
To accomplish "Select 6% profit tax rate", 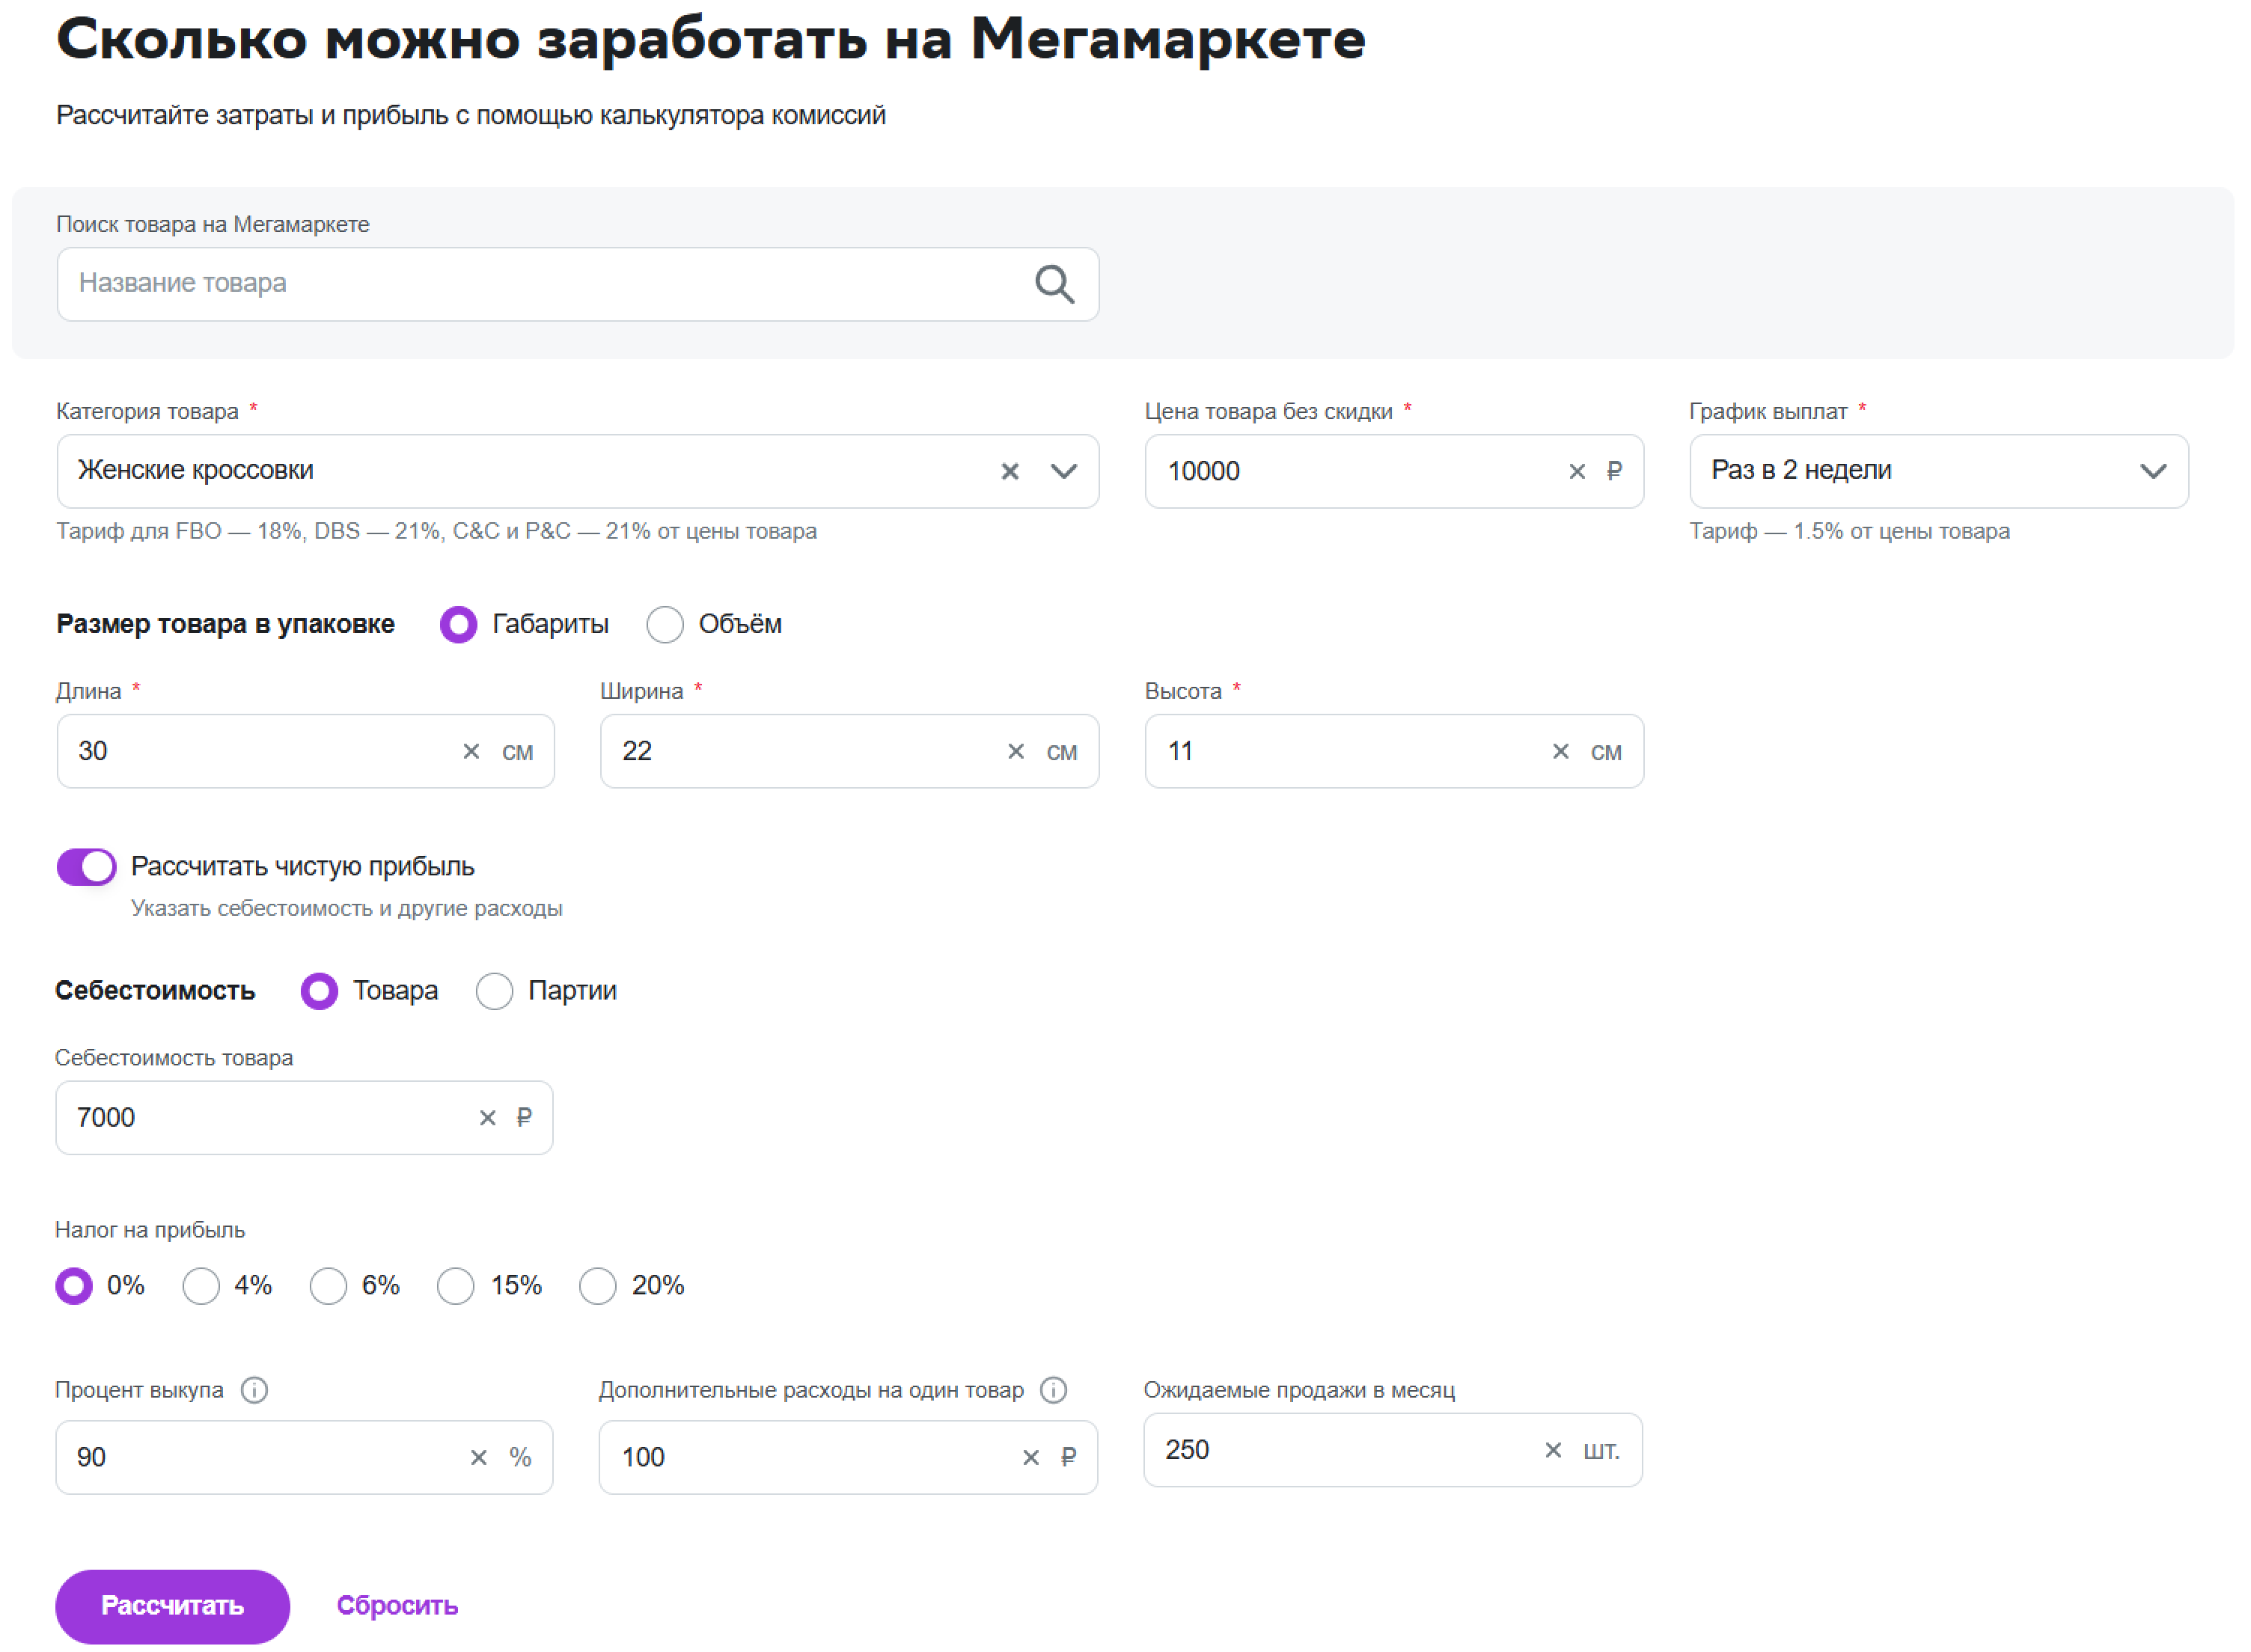I will 328,1286.
